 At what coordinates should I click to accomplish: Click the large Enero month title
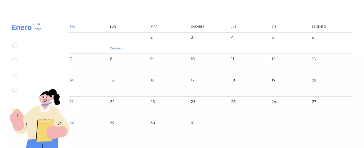click(22, 28)
